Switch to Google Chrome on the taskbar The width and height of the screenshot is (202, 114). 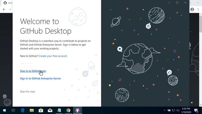click(68, 111)
